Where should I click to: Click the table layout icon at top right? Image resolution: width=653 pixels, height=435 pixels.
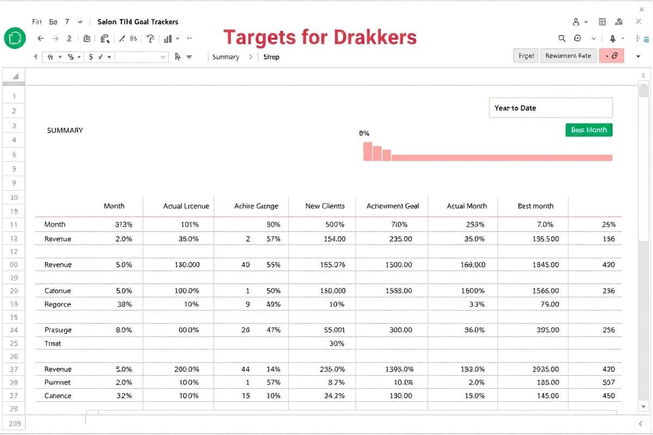point(602,22)
